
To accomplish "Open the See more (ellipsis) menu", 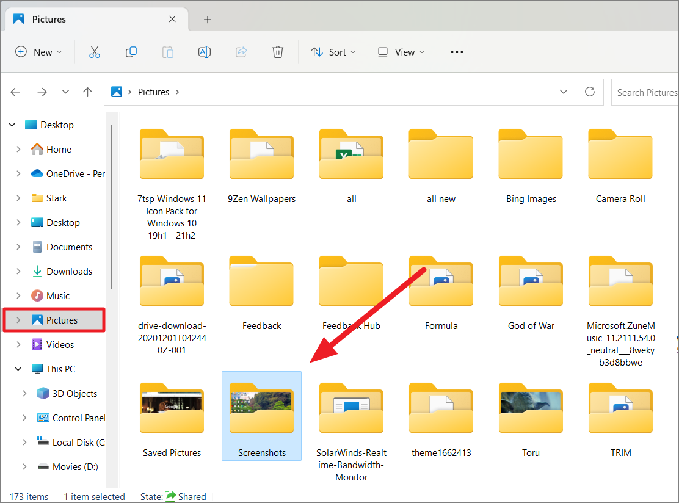I will tap(456, 52).
